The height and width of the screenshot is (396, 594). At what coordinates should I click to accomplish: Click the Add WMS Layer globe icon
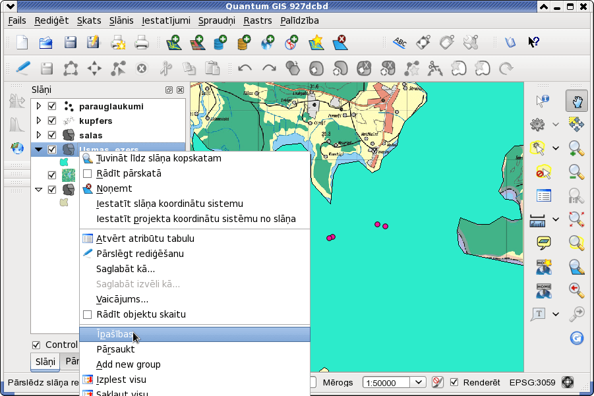pos(268,42)
